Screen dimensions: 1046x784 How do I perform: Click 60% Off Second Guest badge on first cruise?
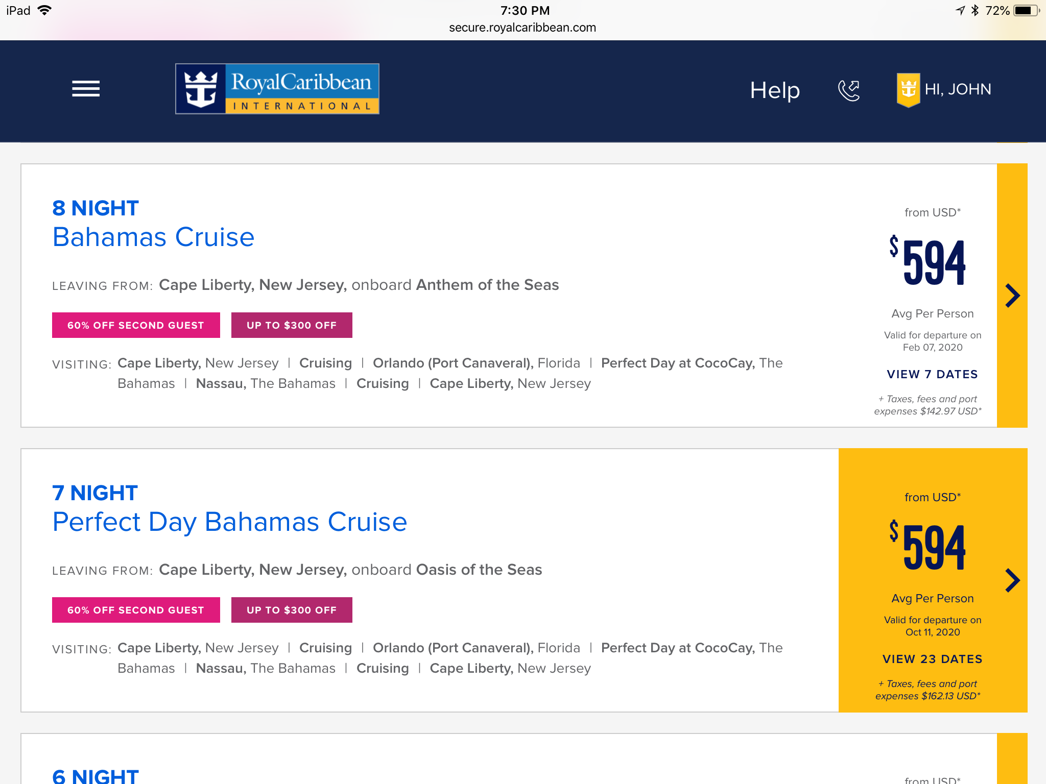(x=136, y=325)
